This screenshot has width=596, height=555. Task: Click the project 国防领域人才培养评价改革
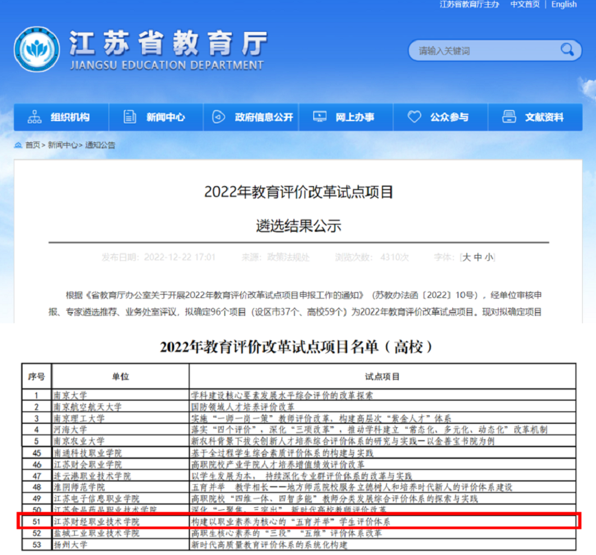pyautogui.click(x=243, y=407)
